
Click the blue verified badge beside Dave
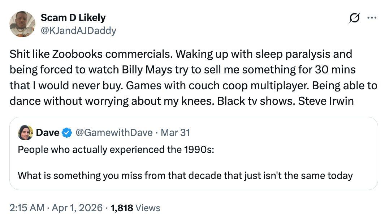(67, 133)
